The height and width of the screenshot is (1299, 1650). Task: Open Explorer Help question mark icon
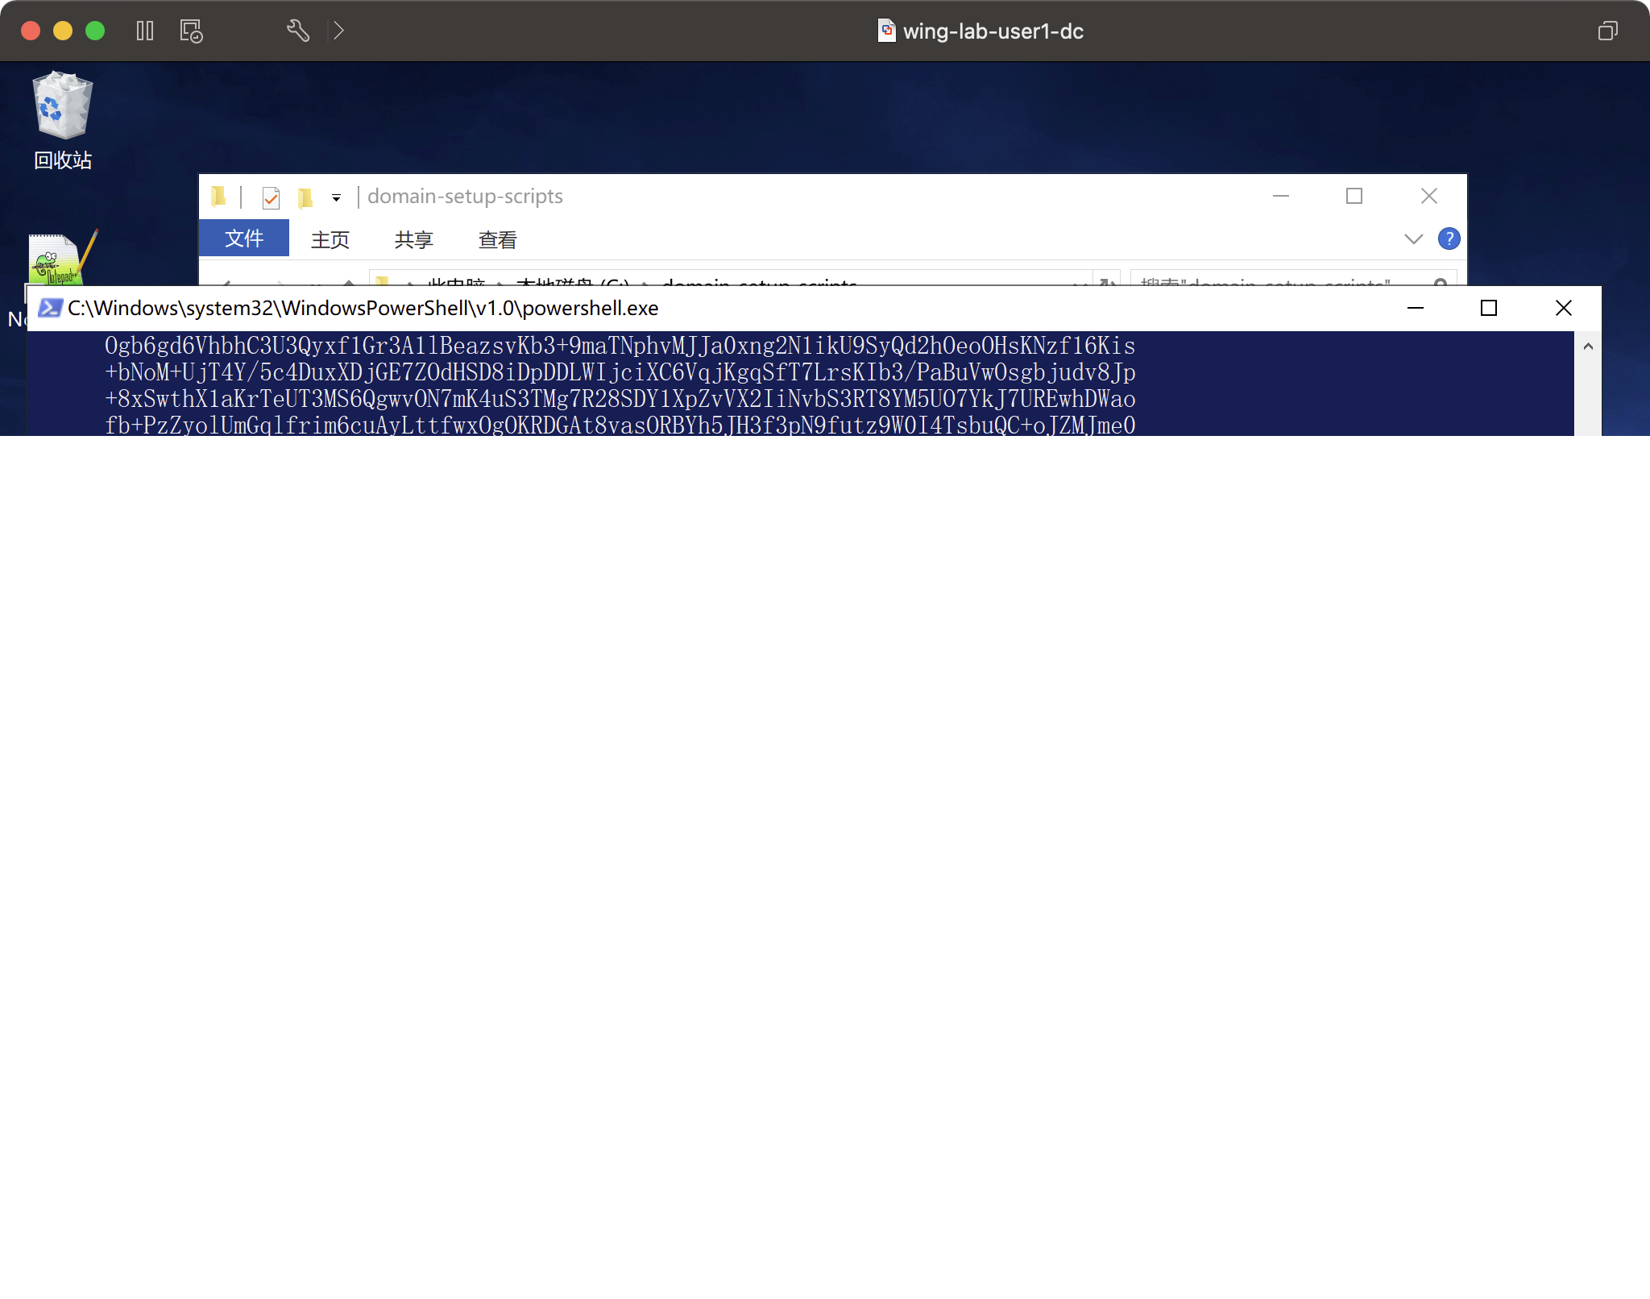coord(1449,239)
